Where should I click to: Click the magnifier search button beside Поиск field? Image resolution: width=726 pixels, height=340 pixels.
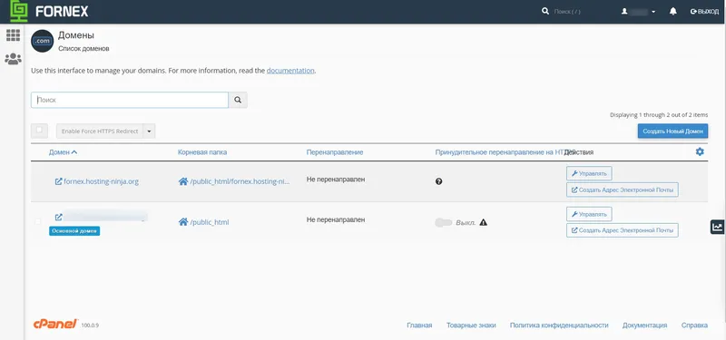tap(238, 100)
